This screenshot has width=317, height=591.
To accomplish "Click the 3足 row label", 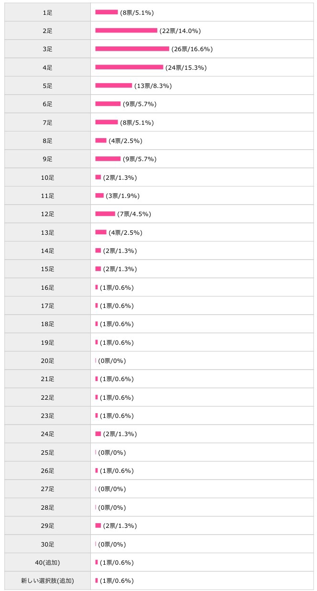I will (x=47, y=49).
